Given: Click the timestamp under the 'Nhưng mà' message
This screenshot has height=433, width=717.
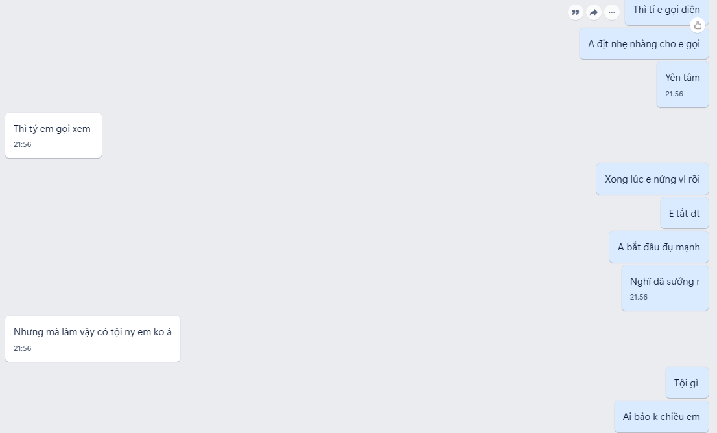Looking at the screenshot, I should (23, 348).
